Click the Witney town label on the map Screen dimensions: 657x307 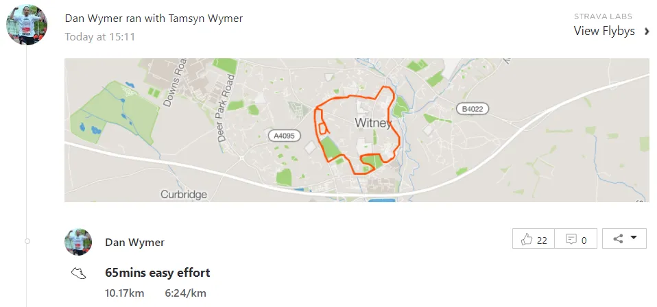(373, 123)
